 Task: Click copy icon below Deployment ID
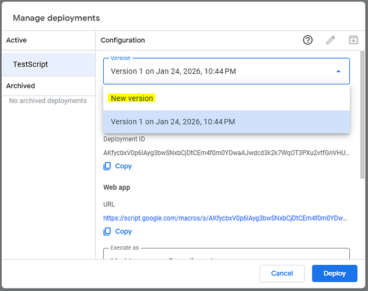(107, 166)
